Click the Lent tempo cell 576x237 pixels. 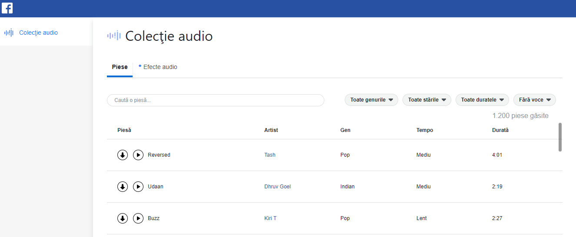pos(422,218)
